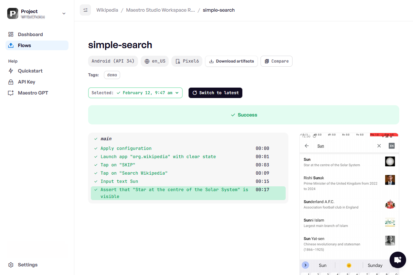Click the sun emoji keyboard suggestion
This screenshot has height=275, width=413.
(349, 265)
